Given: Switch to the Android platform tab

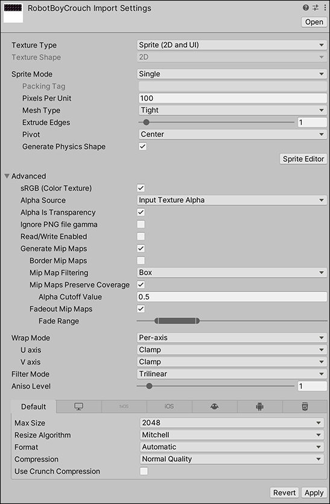Looking at the screenshot, I should [259, 406].
